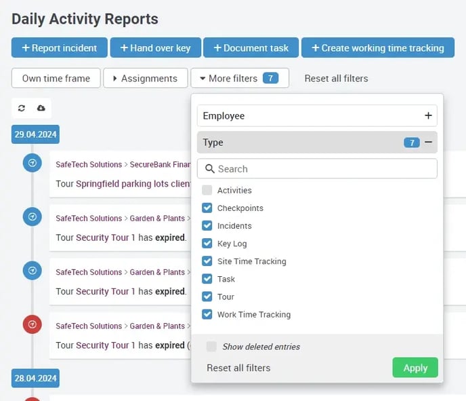Viewport: 466px width, 401px height.
Task: Click the magnifier icon in the search field
Action: tap(209, 169)
